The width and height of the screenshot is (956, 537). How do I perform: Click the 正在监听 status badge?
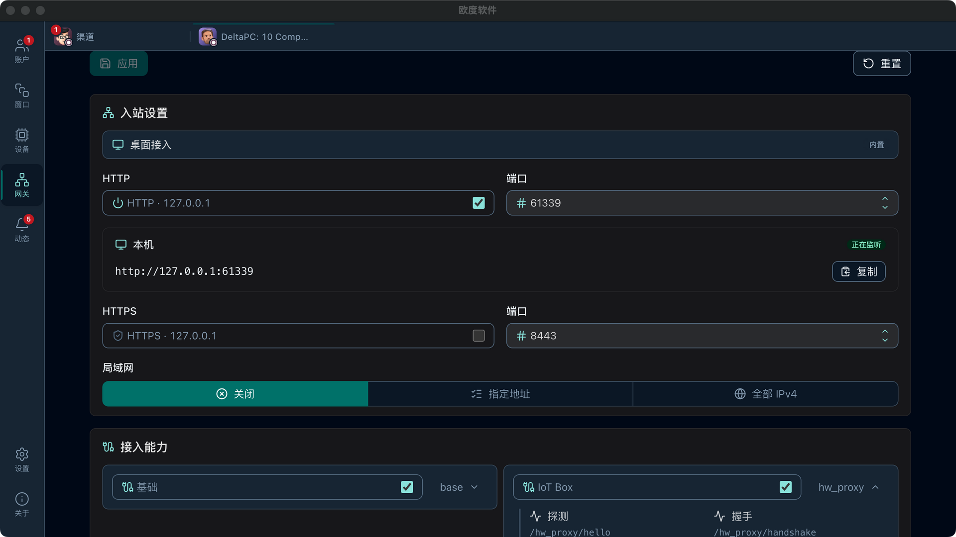tap(866, 245)
